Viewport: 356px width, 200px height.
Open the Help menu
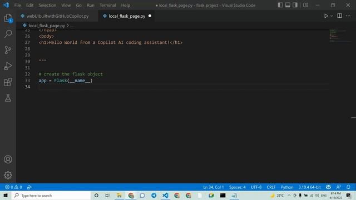(125, 5)
